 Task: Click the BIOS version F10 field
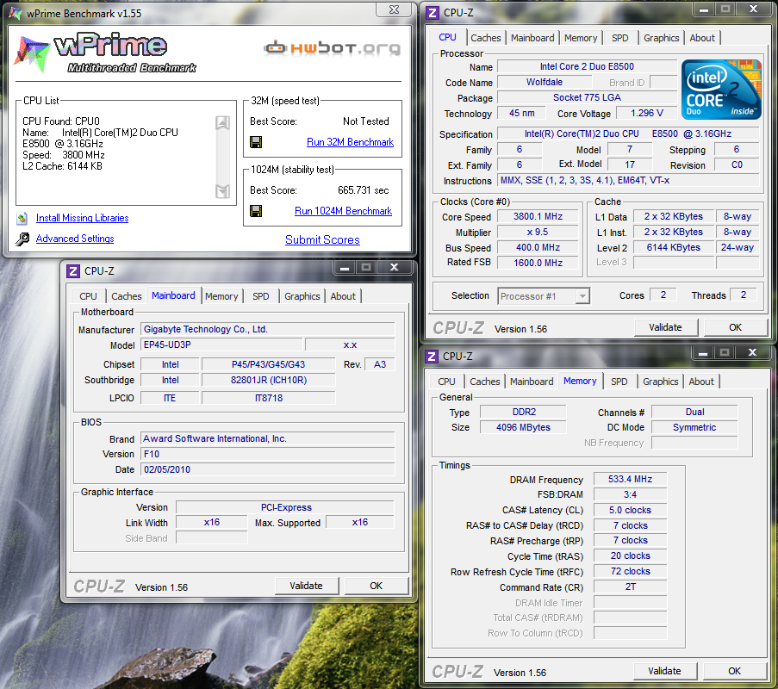click(x=268, y=454)
